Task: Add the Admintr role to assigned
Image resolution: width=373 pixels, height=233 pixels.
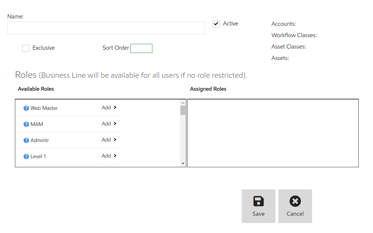Action: click(x=109, y=140)
